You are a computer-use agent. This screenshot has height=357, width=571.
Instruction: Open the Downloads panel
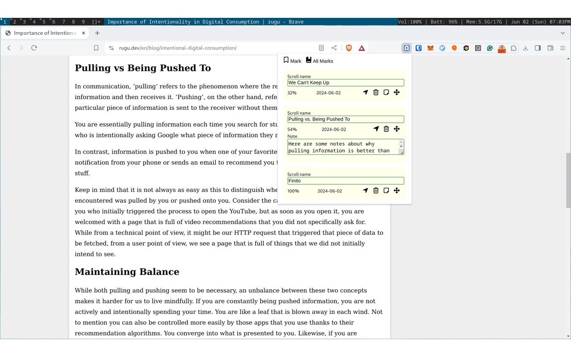tap(525, 48)
